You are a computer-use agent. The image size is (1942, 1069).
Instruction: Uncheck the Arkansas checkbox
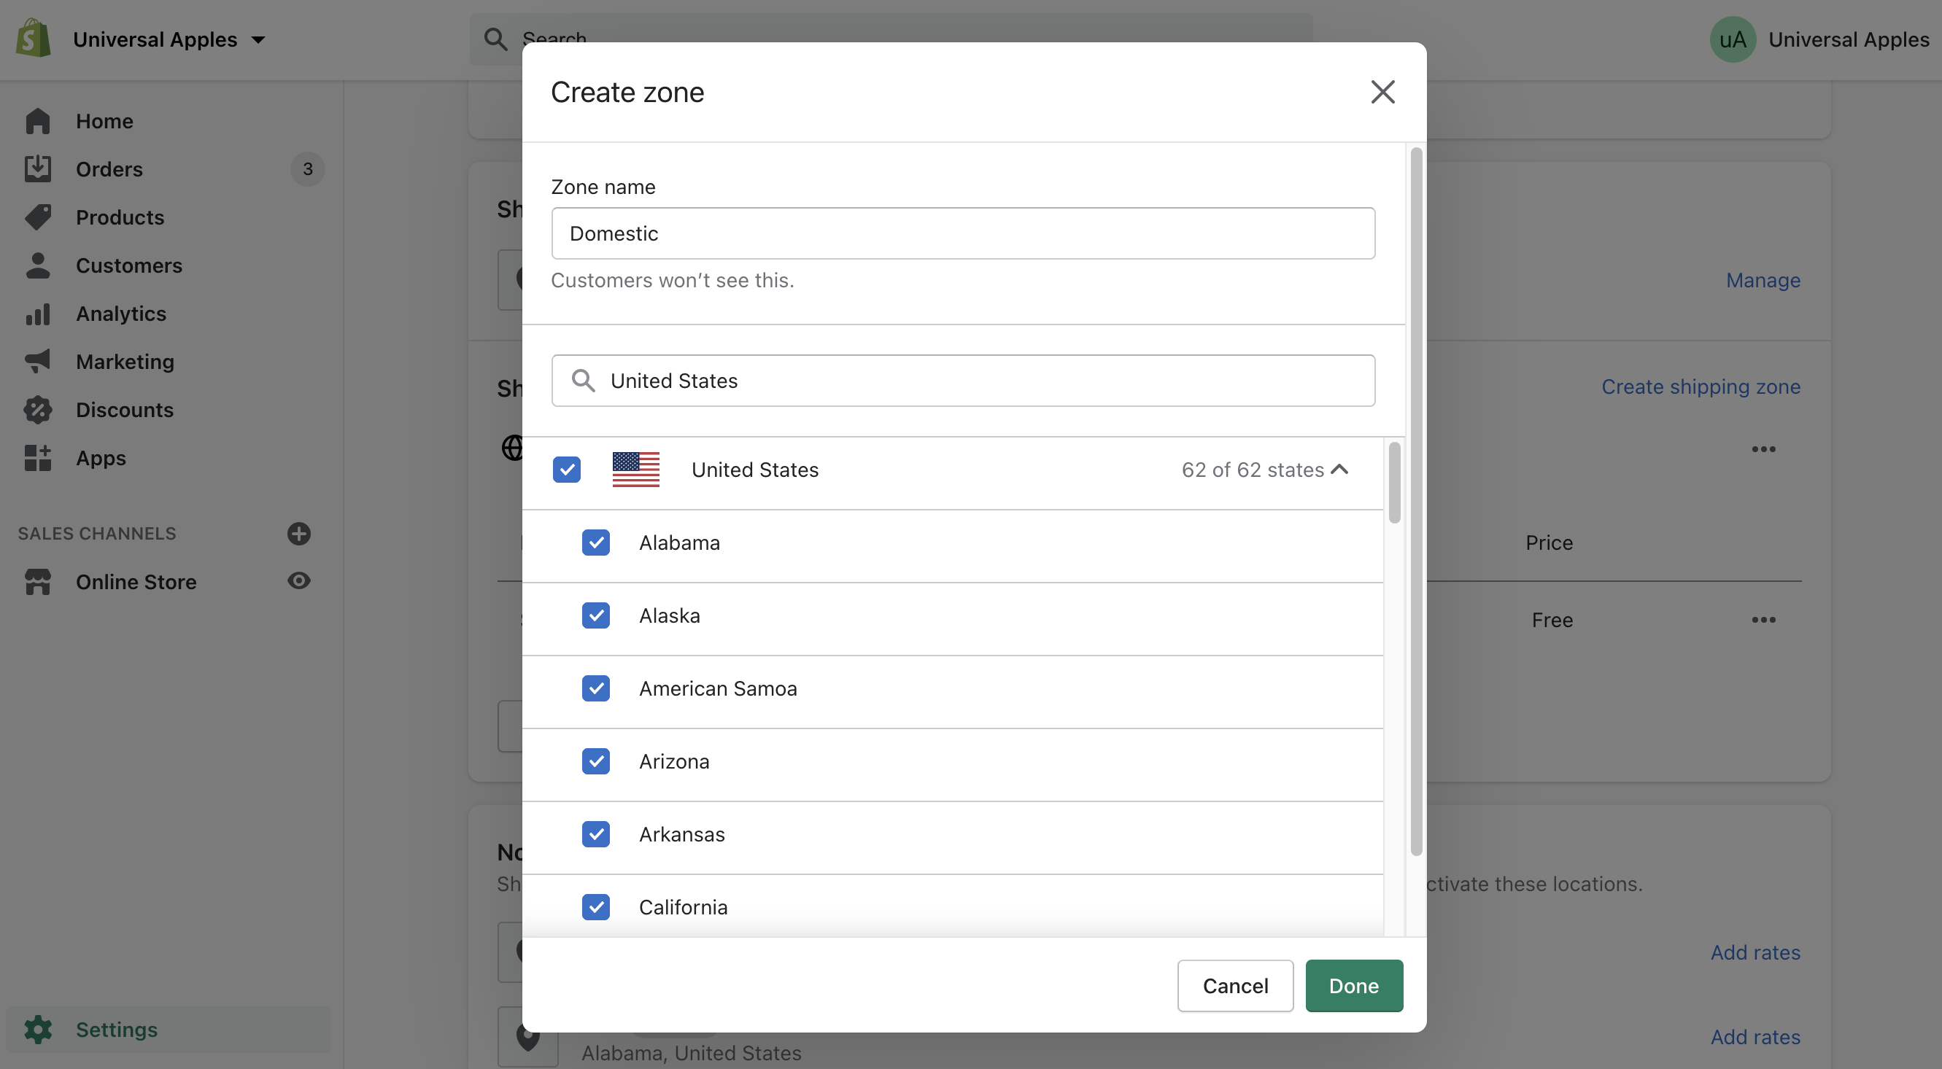coord(595,834)
